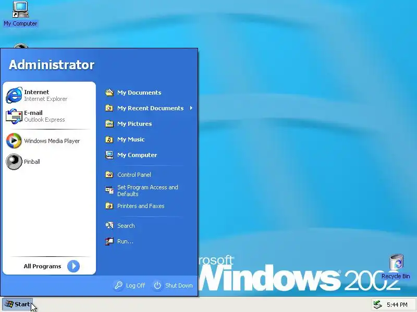Click the "Internet Explorer" subtitle text
The image size is (417, 312).
pos(45,99)
